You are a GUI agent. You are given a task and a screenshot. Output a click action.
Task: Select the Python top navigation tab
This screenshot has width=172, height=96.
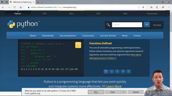[x=18, y=14]
